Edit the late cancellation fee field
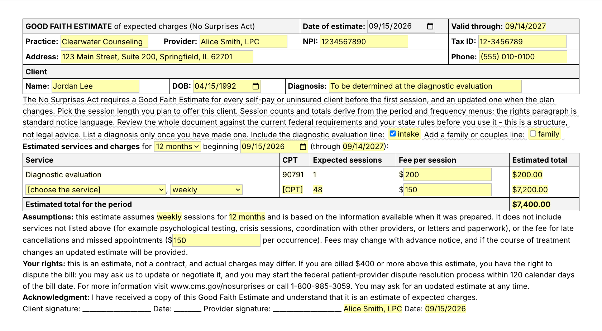This screenshot has height=331, width=602. tap(216, 240)
